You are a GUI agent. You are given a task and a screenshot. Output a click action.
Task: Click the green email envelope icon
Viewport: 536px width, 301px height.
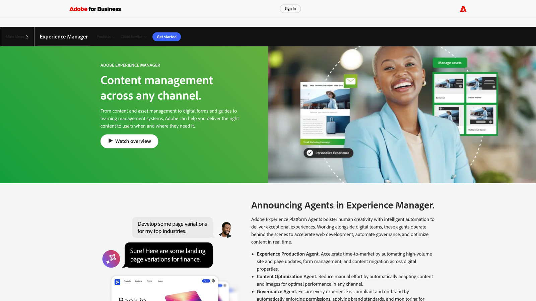tap(350, 81)
